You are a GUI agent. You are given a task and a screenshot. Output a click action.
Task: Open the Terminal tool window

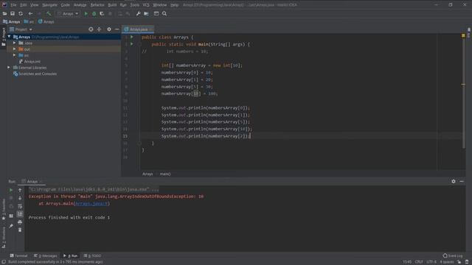click(x=18, y=255)
